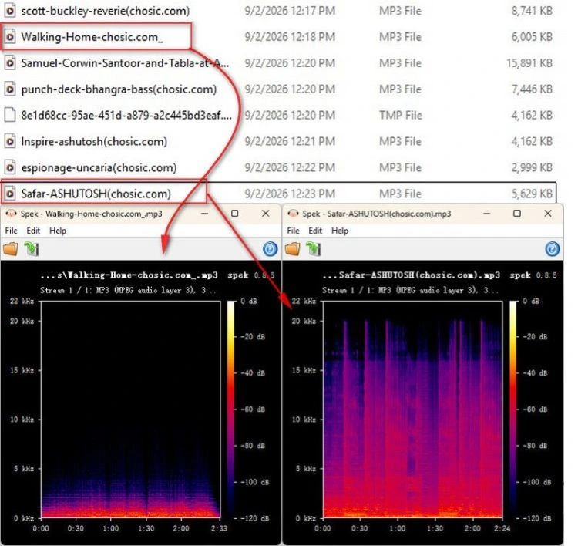Screen dimensions: 578x546
Task: Open Edit menu in Safar-ASHUTOSH Spek window
Action: [315, 231]
